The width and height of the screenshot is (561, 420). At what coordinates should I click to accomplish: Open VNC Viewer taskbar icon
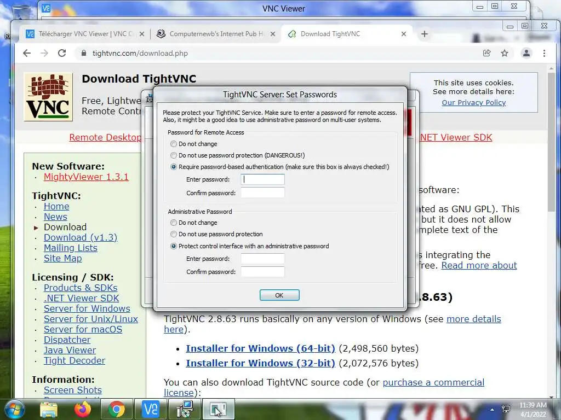[x=150, y=409]
